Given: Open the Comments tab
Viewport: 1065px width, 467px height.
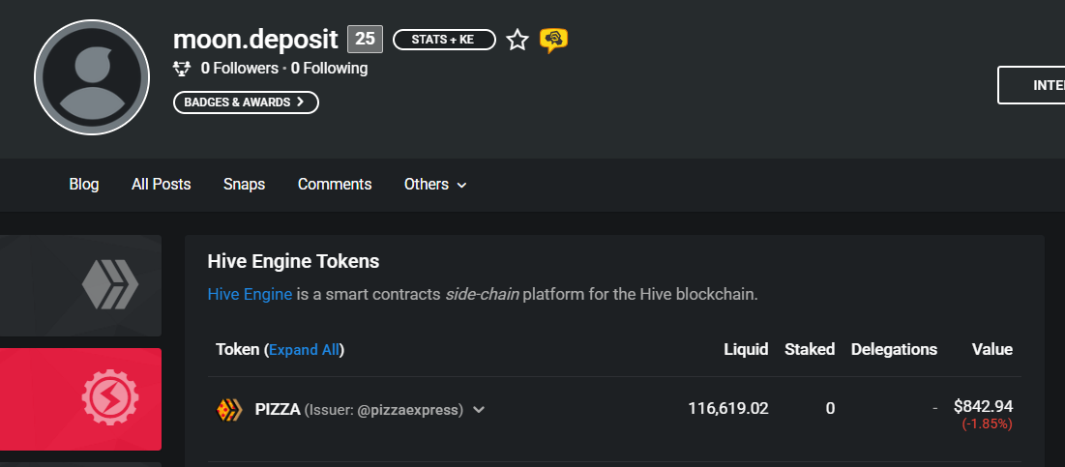Looking at the screenshot, I should (x=335, y=184).
